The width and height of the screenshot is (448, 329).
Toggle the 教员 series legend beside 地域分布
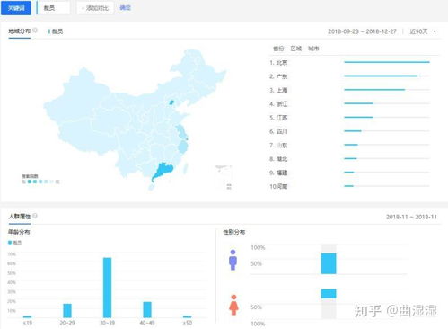click(x=56, y=31)
